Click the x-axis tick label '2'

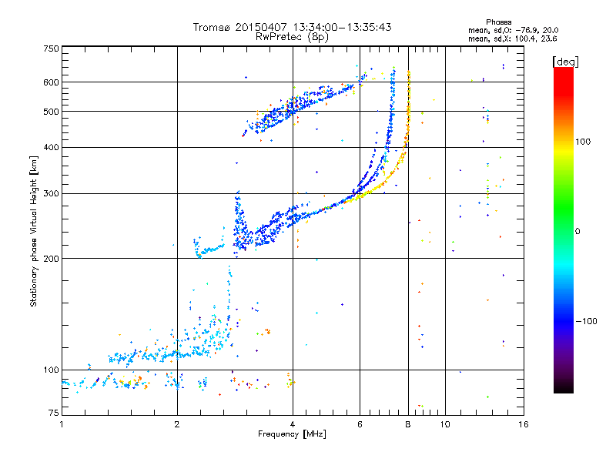point(177,424)
